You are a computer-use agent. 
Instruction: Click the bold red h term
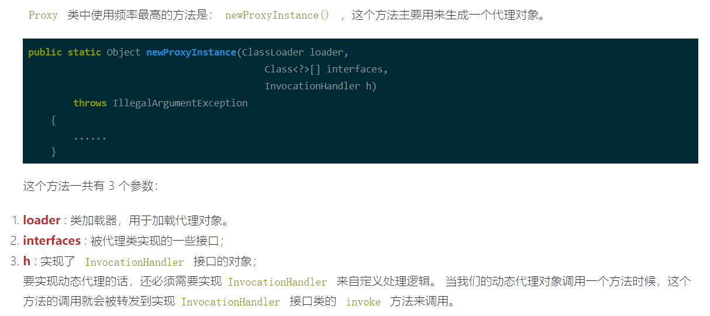[x=26, y=261]
